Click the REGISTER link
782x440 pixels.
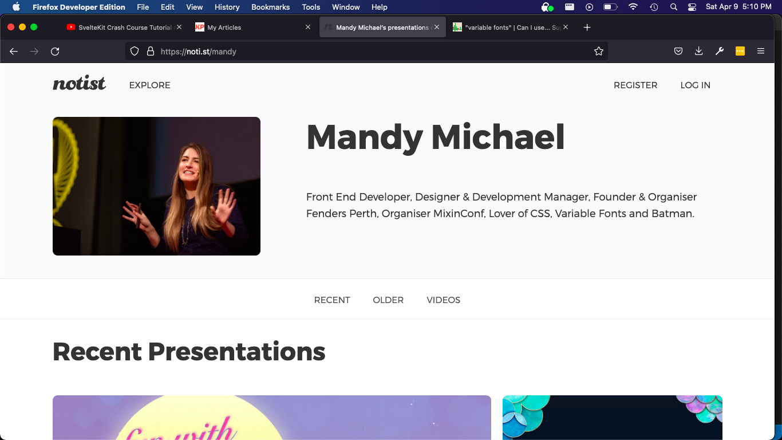(635, 85)
